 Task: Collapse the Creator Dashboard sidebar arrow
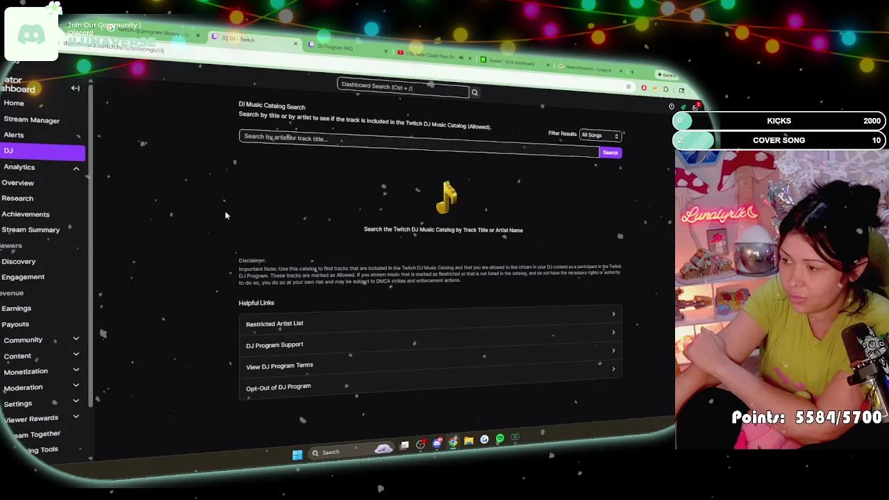pyautogui.click(x=75, y=88)
